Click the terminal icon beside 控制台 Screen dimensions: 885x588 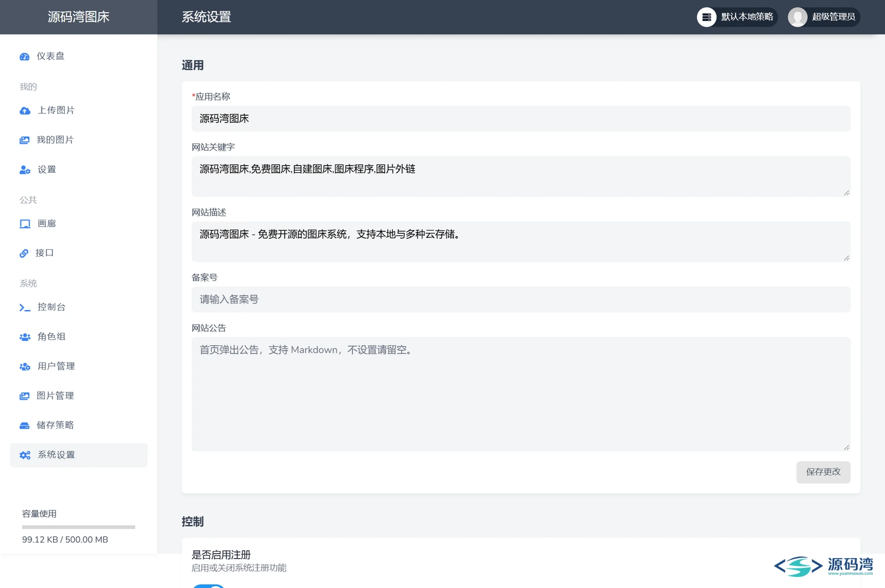click(x=25, y=307)
